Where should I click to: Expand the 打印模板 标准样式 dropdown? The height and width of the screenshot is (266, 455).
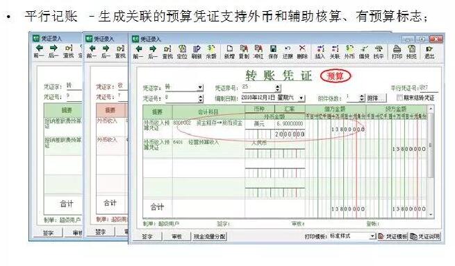tap(372, 236)
